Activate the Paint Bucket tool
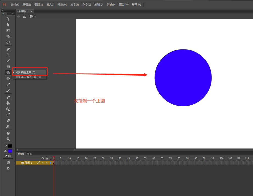Viewport: 253px width, 196px height. pos(8,103)
